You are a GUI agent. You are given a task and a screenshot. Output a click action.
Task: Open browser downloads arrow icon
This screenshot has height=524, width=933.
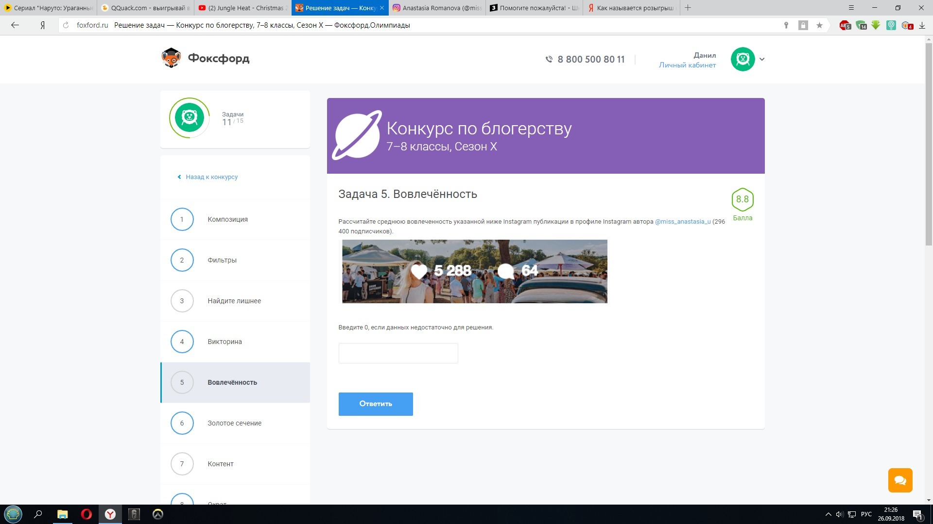coord(922,25)
